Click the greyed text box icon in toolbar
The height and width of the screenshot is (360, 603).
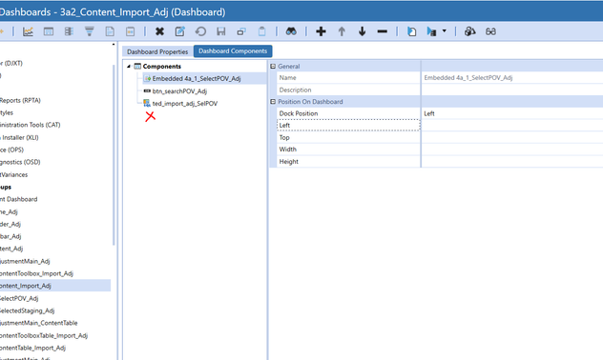(x=131, y=31)
